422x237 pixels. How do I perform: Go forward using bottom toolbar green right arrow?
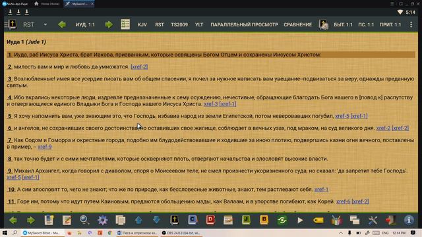click(x=31, y=220)
